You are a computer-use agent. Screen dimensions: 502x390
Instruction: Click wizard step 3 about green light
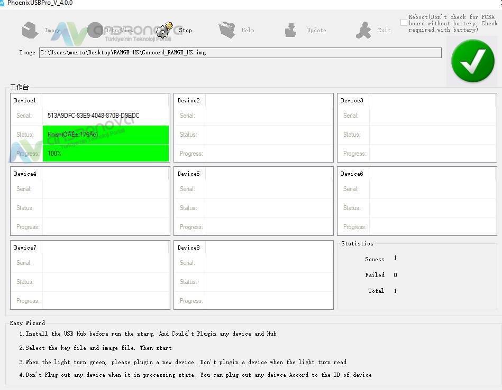183,362
